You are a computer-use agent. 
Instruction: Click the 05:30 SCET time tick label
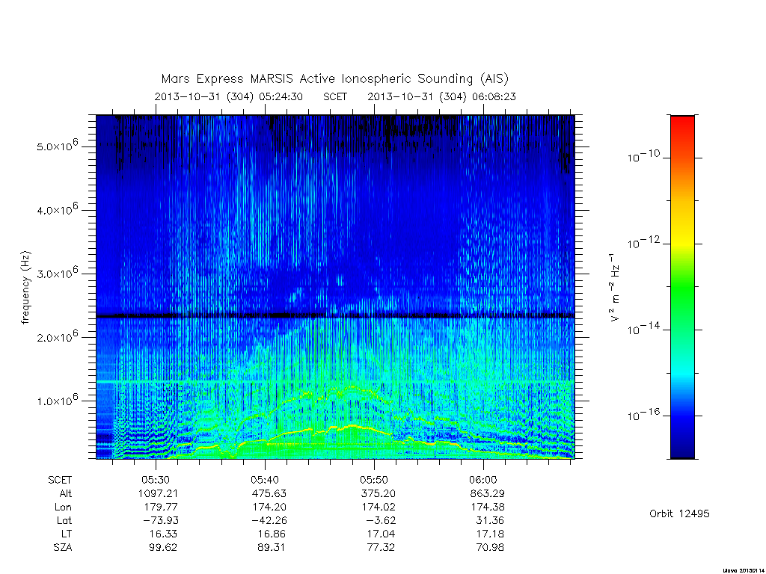156,481
